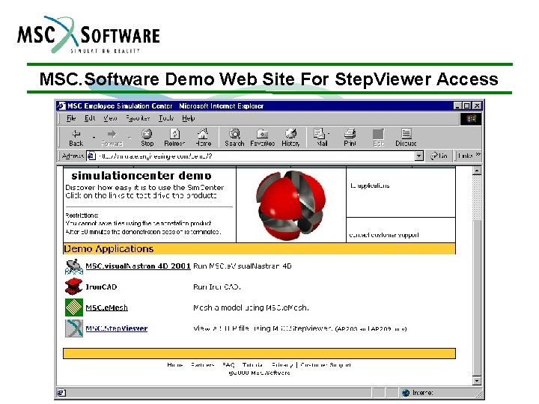Refresh the page using toolbar button
The image size is (539, 404).
coord(174,138)
